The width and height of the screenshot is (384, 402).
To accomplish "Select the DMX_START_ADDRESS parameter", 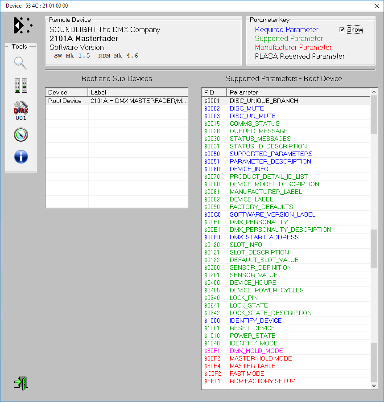I will pyautogui.click(x=264, y=237).
